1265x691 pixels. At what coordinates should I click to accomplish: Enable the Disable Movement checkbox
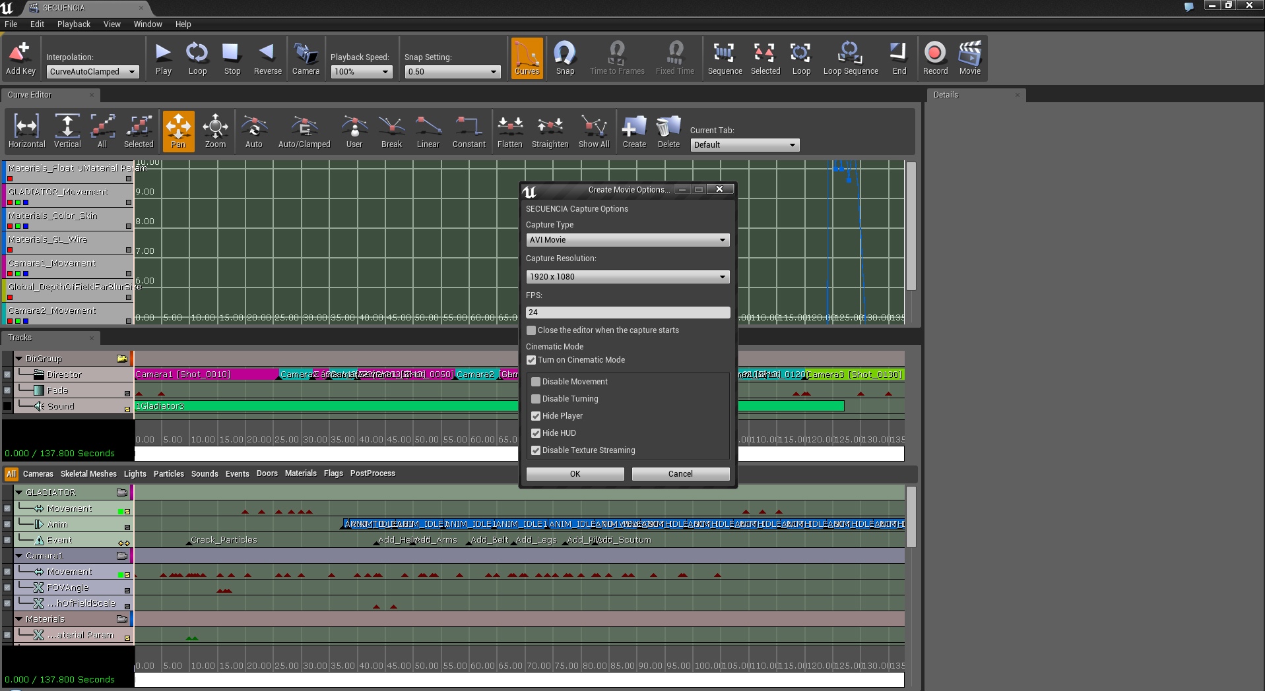point(536,382)
